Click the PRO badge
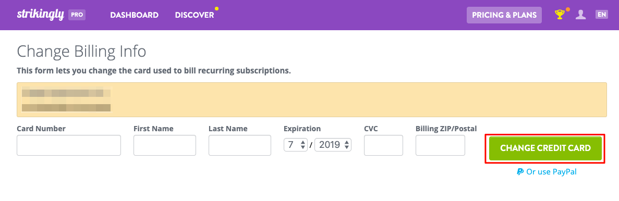The width and height of the screenshot is (619, 201). pyautogui.click(x=77, y=15)
